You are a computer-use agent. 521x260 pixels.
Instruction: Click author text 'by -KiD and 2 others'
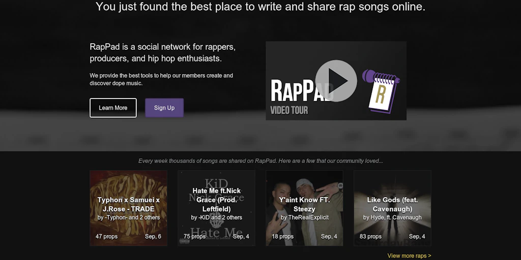(x=217, y=217)
